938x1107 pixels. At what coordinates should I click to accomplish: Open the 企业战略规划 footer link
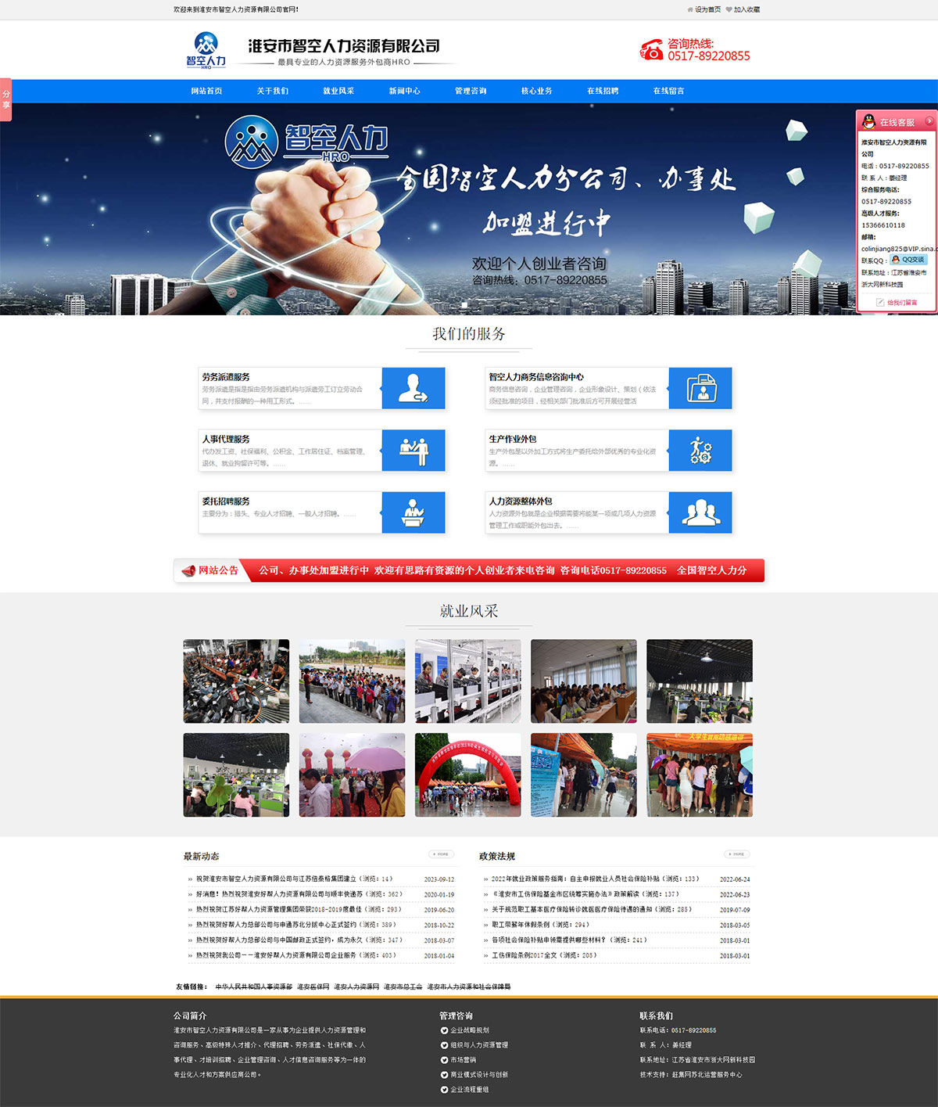pos(469,1030)
